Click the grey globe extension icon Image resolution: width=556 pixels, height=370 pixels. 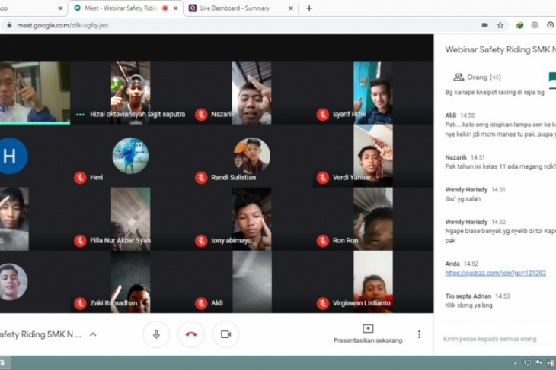535,25
